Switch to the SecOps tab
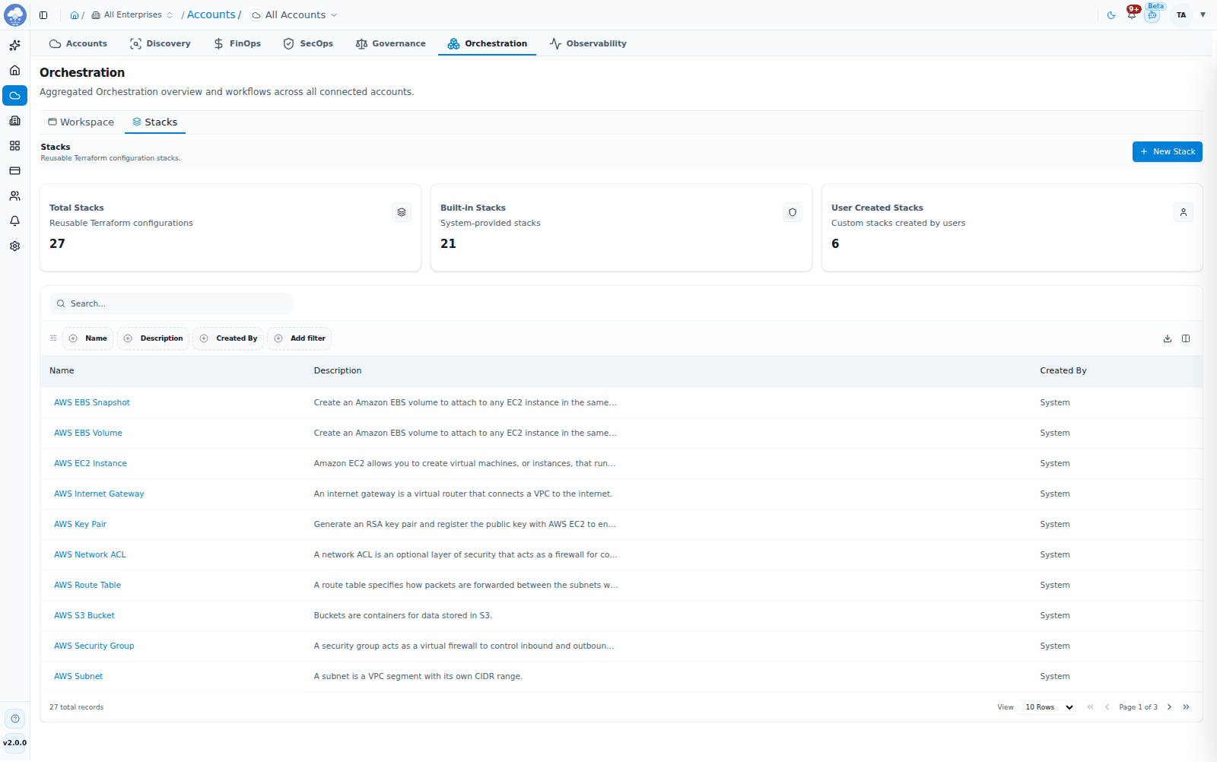 (308, 43)
